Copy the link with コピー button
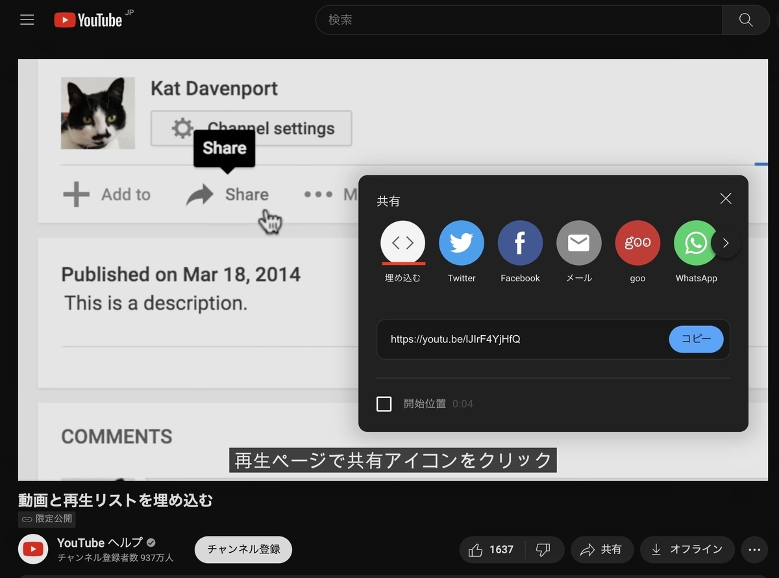The image size is (779, 578). click(x=696, y=339)
